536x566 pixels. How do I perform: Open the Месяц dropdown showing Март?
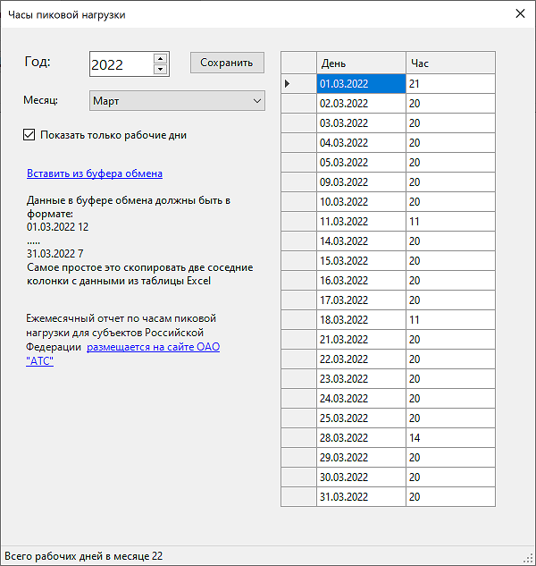pos(177,101)
